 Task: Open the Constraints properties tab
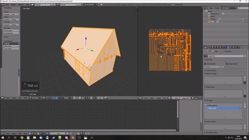tap(223, 47)
